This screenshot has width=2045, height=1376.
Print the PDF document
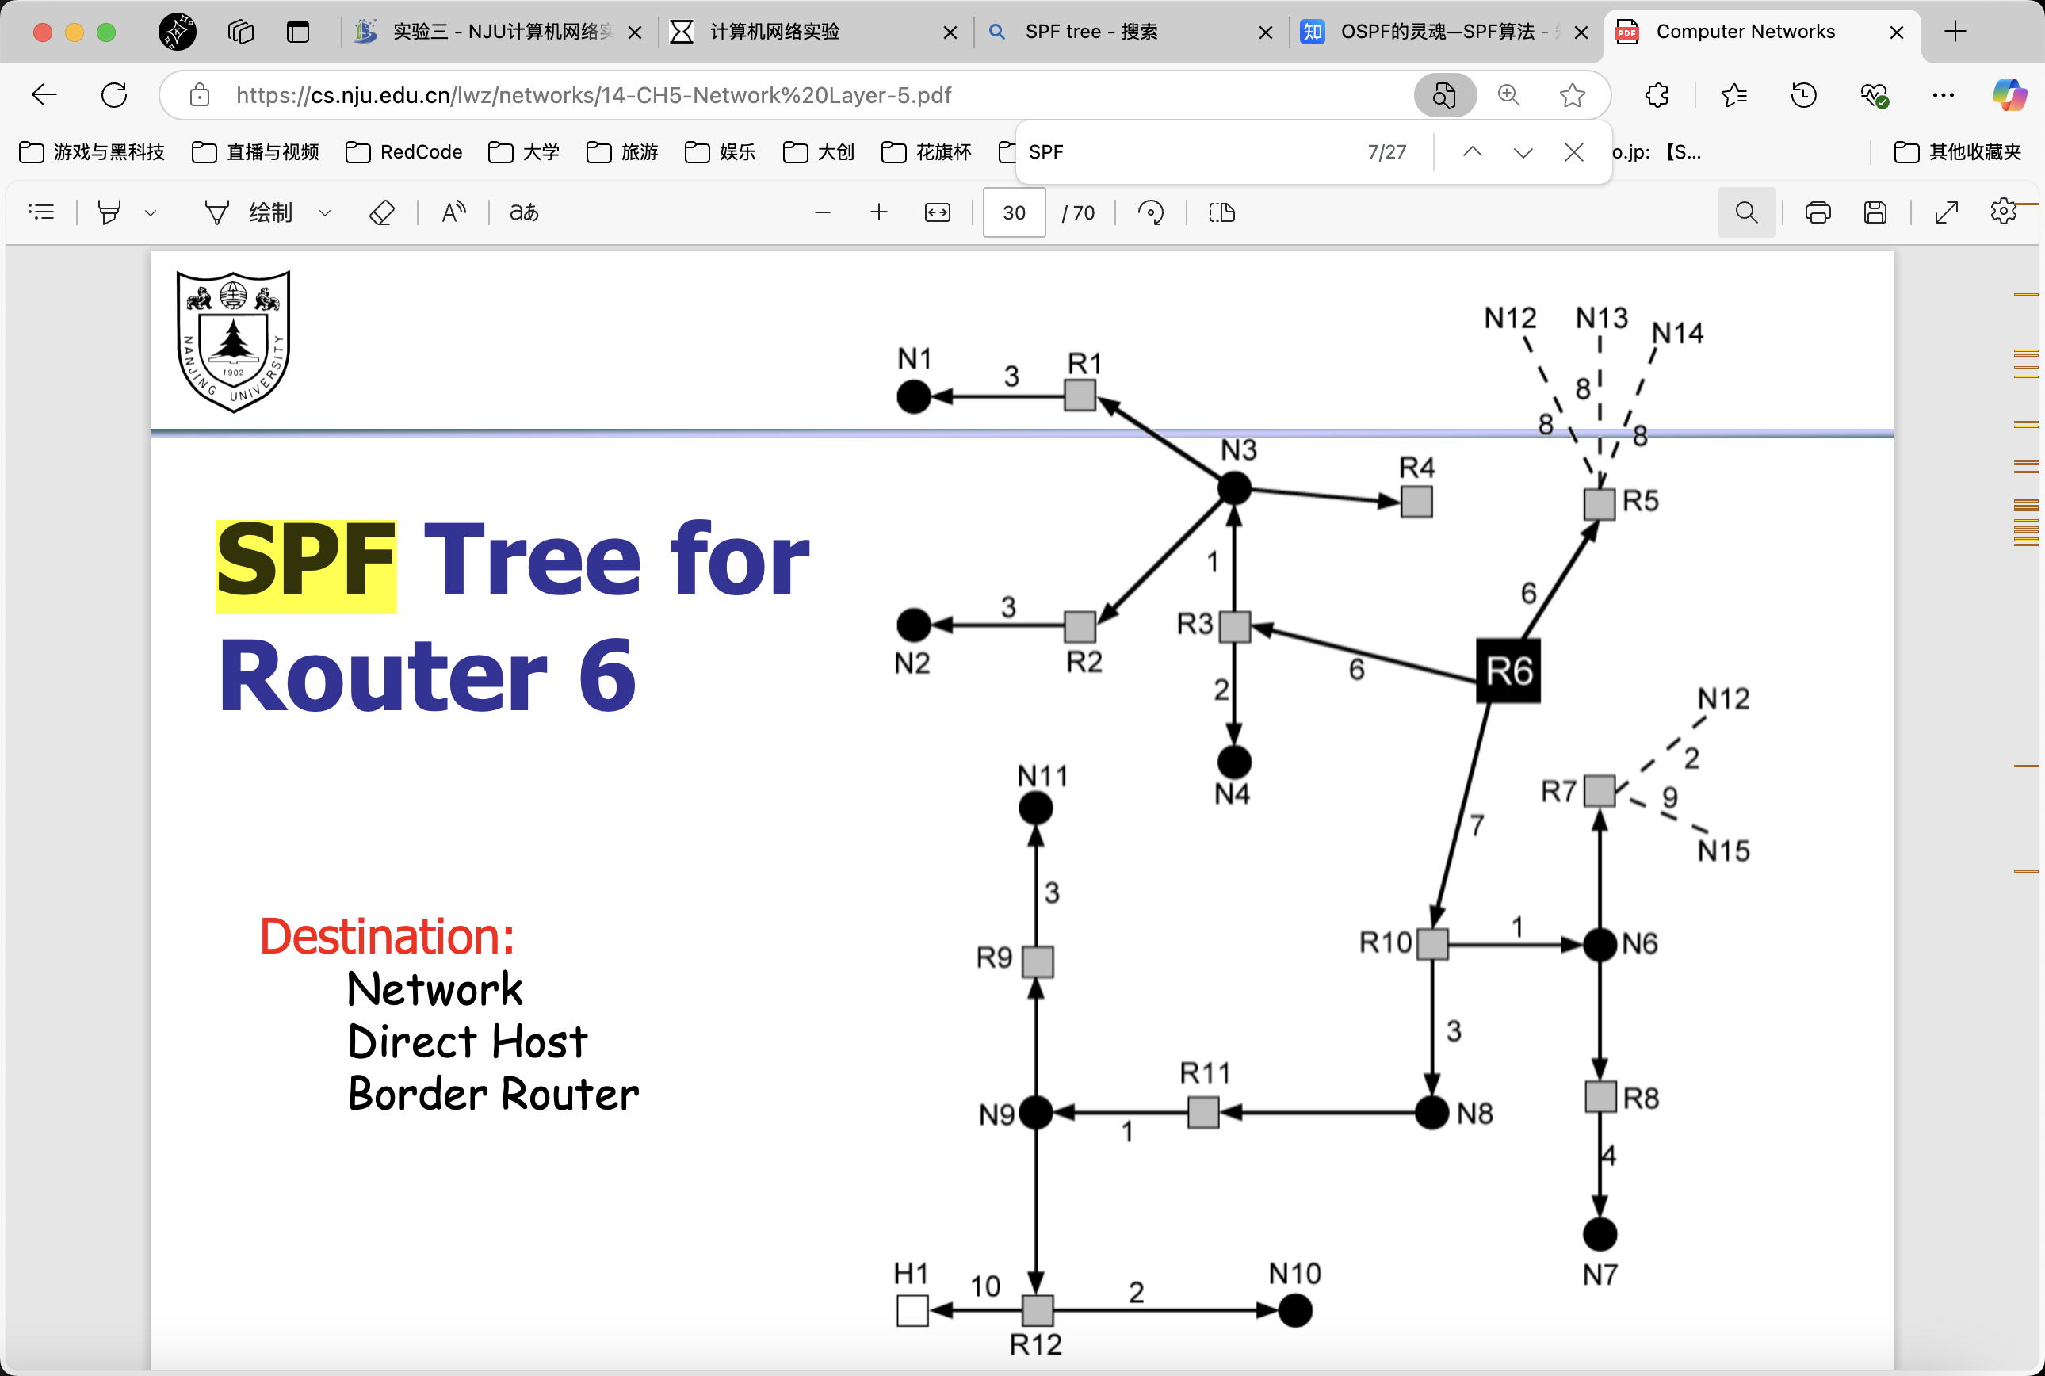(1818, 212)
